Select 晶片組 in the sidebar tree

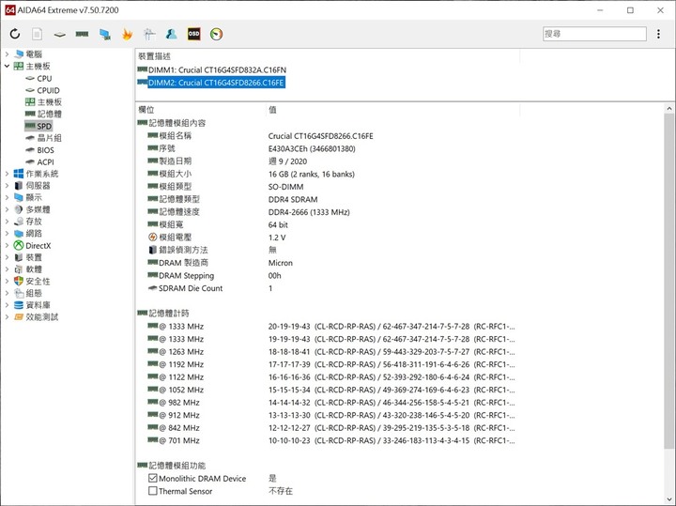pos(49,138)
